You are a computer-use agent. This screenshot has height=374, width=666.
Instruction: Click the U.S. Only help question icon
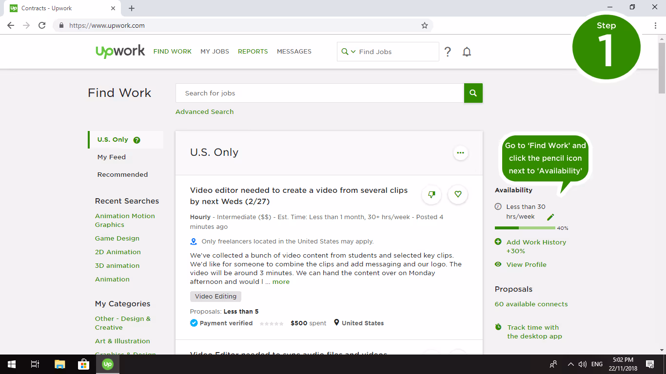click(137, 140)
